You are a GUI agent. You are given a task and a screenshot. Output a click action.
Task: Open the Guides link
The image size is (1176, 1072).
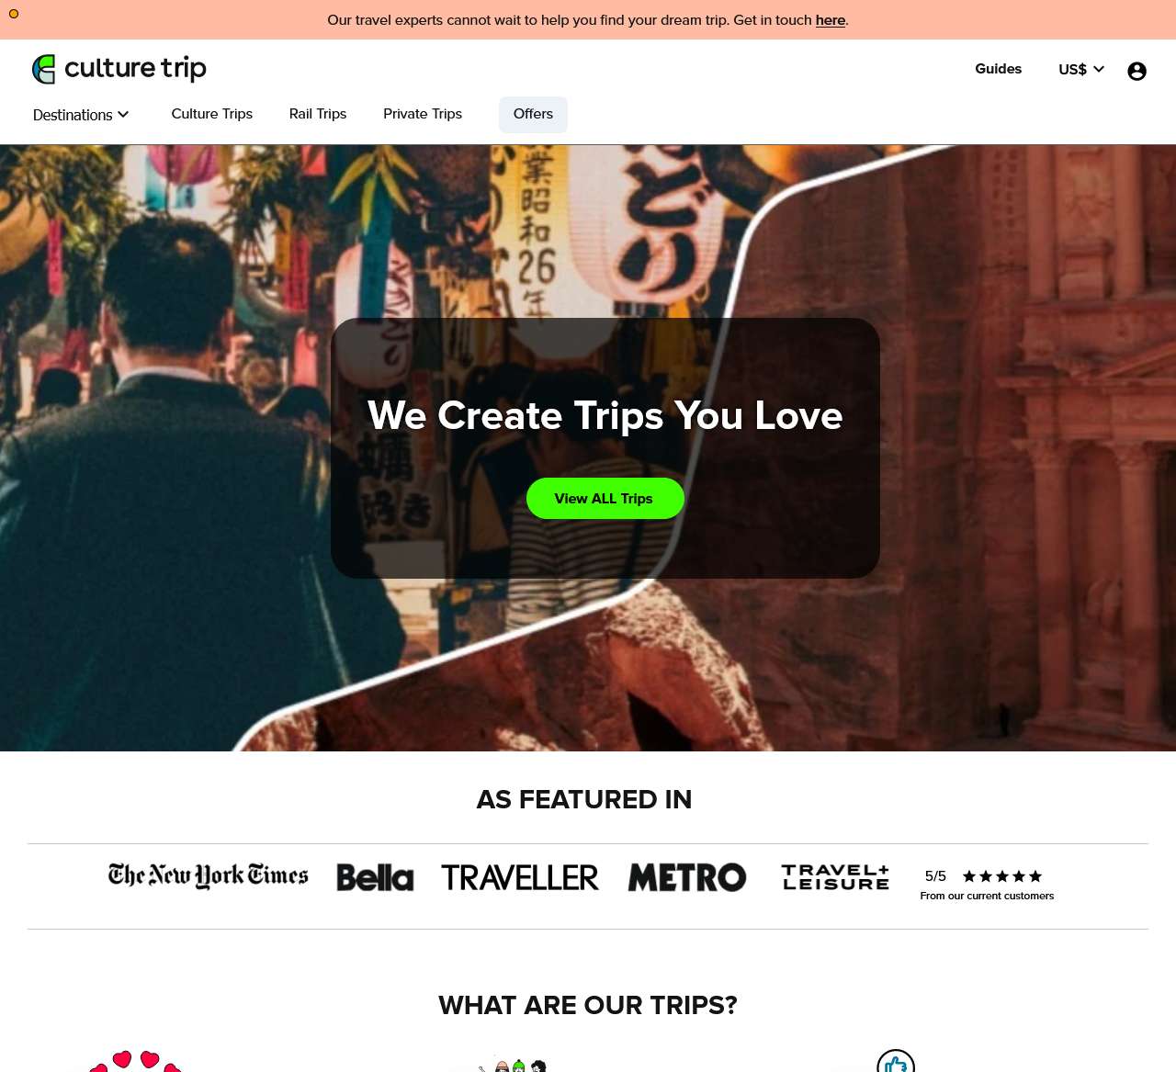[999, 69]
